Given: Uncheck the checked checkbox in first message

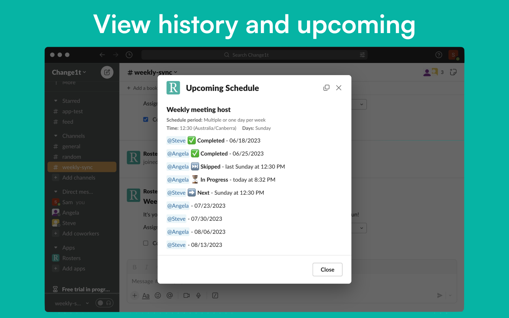Looking at the screenshot, I should tap(146, 120).
